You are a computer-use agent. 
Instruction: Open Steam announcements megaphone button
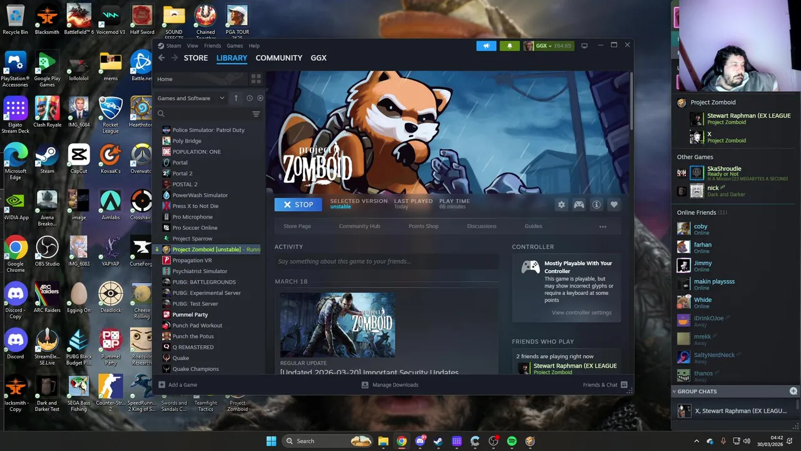[x=486, y=46]
